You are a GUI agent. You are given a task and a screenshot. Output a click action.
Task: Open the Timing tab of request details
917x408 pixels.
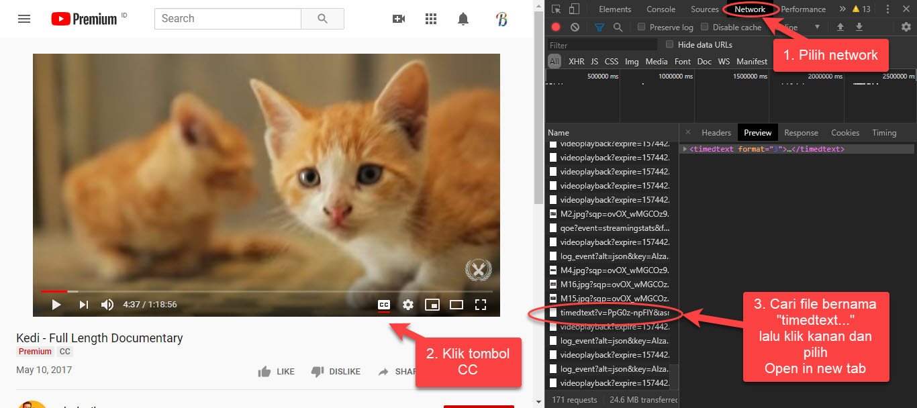[x=884, y=132]
